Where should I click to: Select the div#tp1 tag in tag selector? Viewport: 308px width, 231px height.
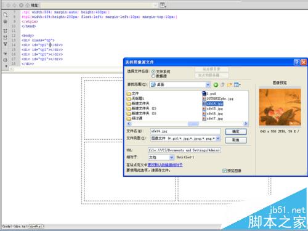[x=36, y=227]
